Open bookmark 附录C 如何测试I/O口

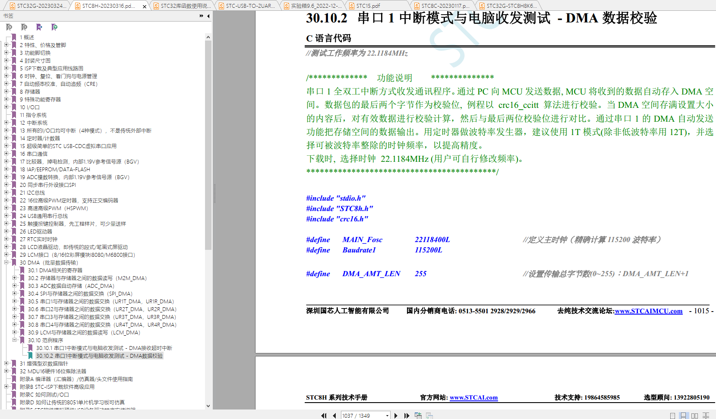tap(44, 394)
